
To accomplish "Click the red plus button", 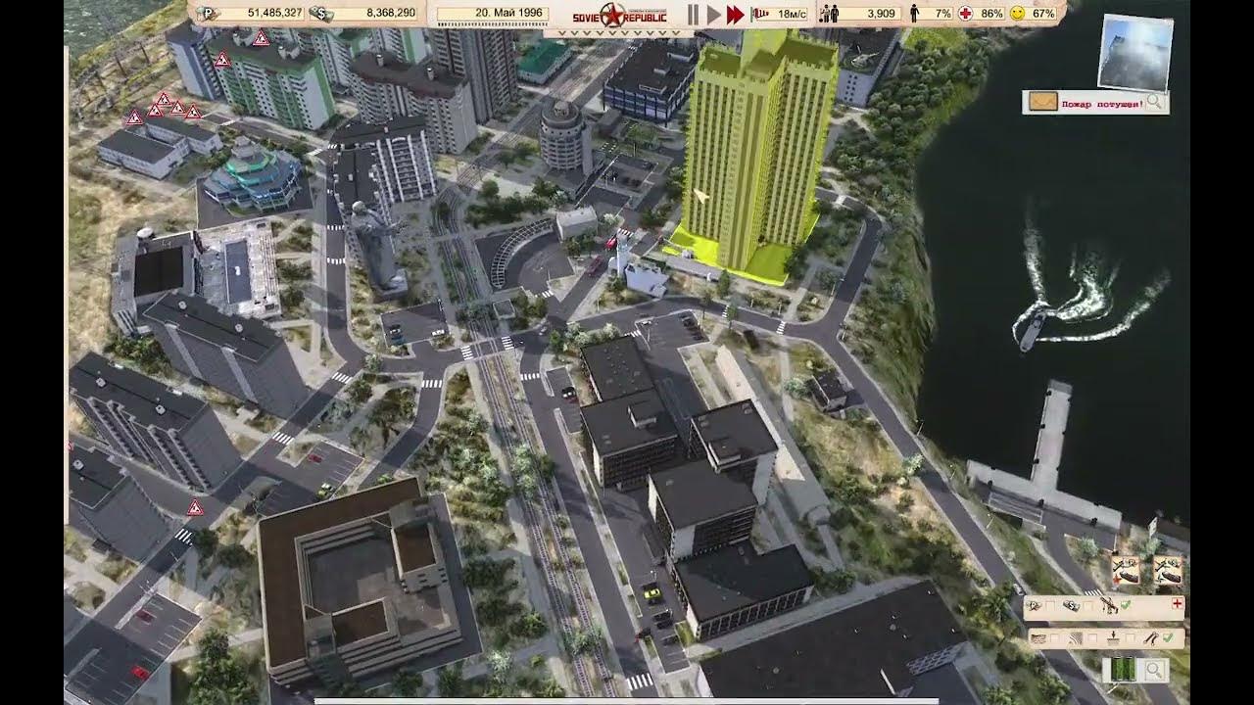I will tap(1178, 603).
